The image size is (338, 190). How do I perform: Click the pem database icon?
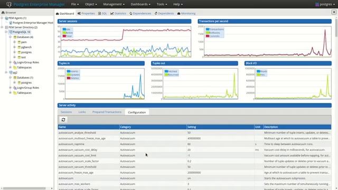[19, 42]
